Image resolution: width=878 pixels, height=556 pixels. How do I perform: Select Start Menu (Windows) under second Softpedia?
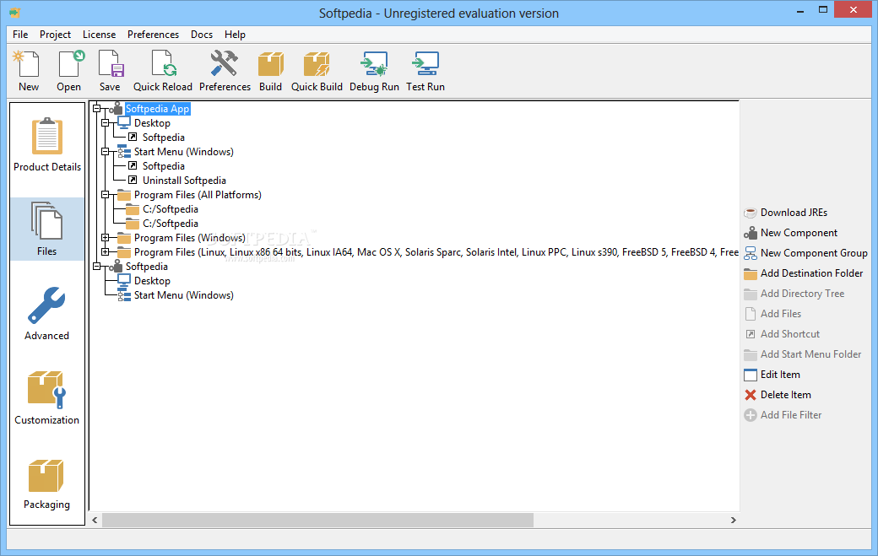(x=184, y=294)
